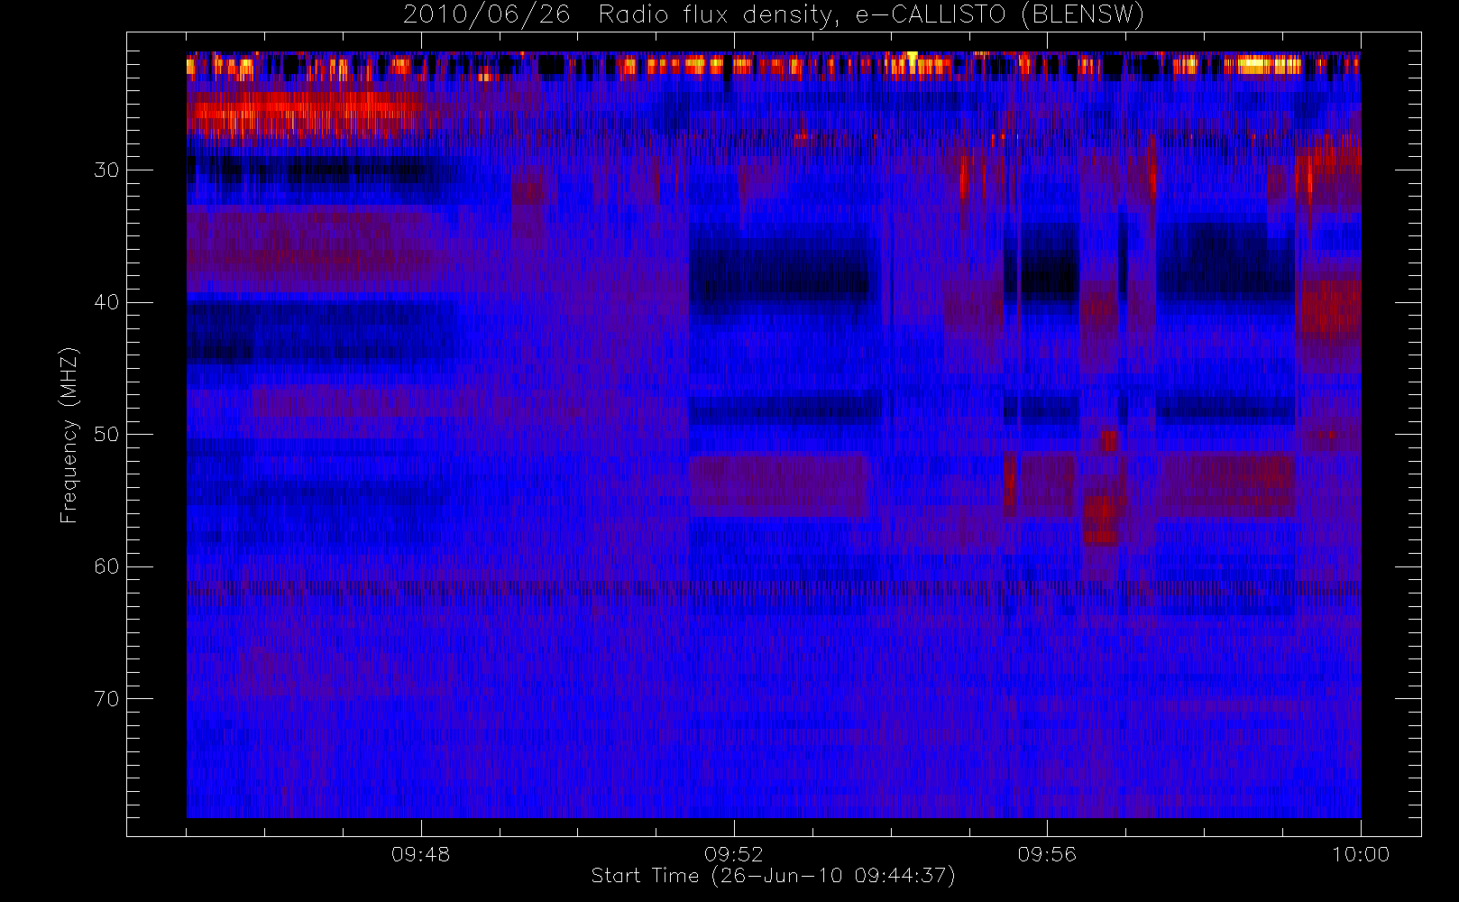Click the 70 frequency tick label

tap(106, 699)
